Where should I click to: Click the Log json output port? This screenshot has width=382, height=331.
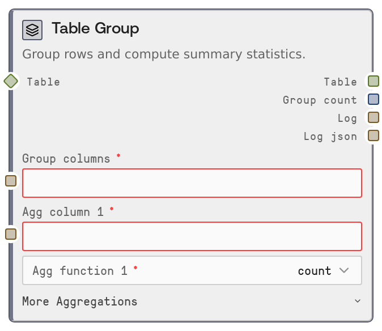tap(373, 135)
